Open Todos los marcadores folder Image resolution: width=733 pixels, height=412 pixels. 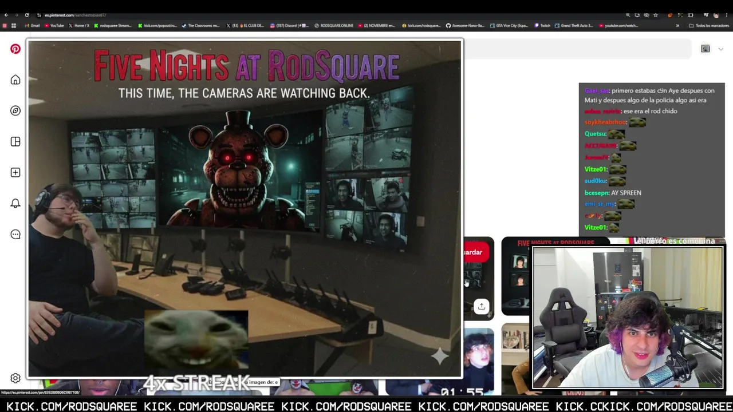[x=709, y=26]
